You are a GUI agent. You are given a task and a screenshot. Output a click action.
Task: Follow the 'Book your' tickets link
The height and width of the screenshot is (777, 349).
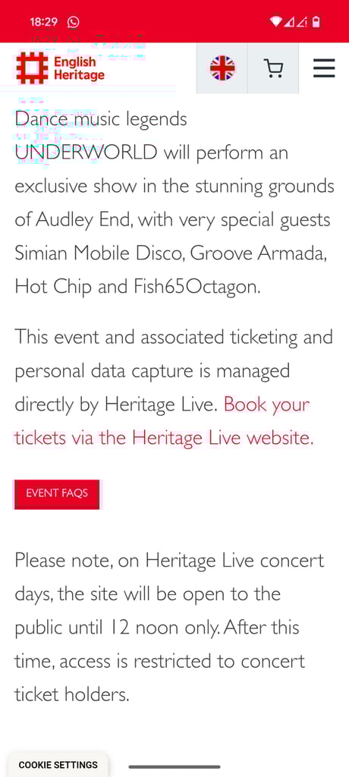point(267,405)
